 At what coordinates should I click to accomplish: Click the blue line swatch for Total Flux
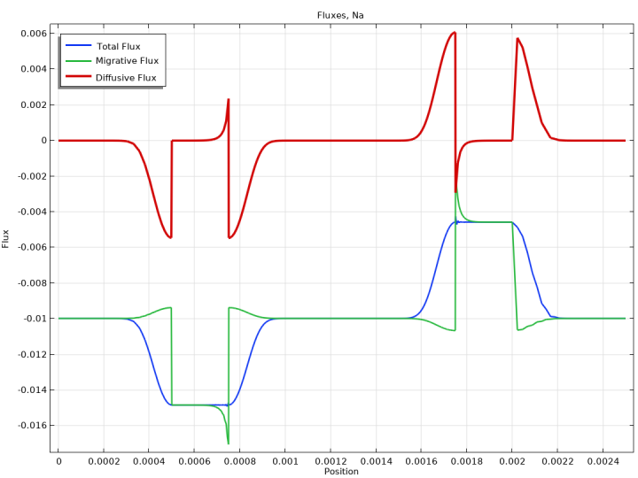point(77,46)
